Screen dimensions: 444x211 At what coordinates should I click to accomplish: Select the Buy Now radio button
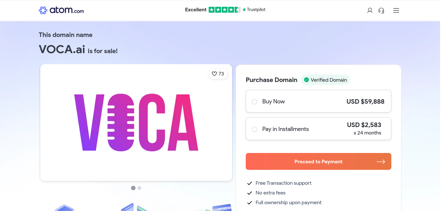[255, 102]
